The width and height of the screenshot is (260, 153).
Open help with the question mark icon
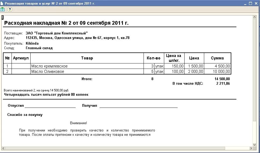10,9
